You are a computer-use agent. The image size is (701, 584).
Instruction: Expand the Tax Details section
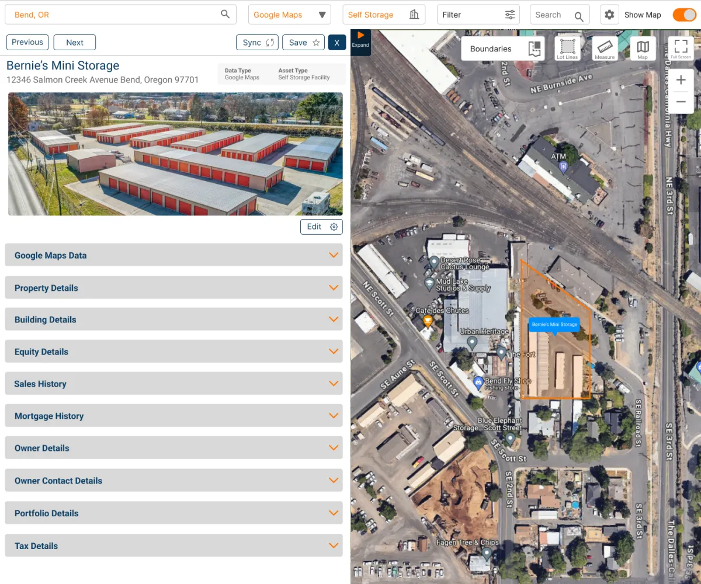click(x=173, y=545)
